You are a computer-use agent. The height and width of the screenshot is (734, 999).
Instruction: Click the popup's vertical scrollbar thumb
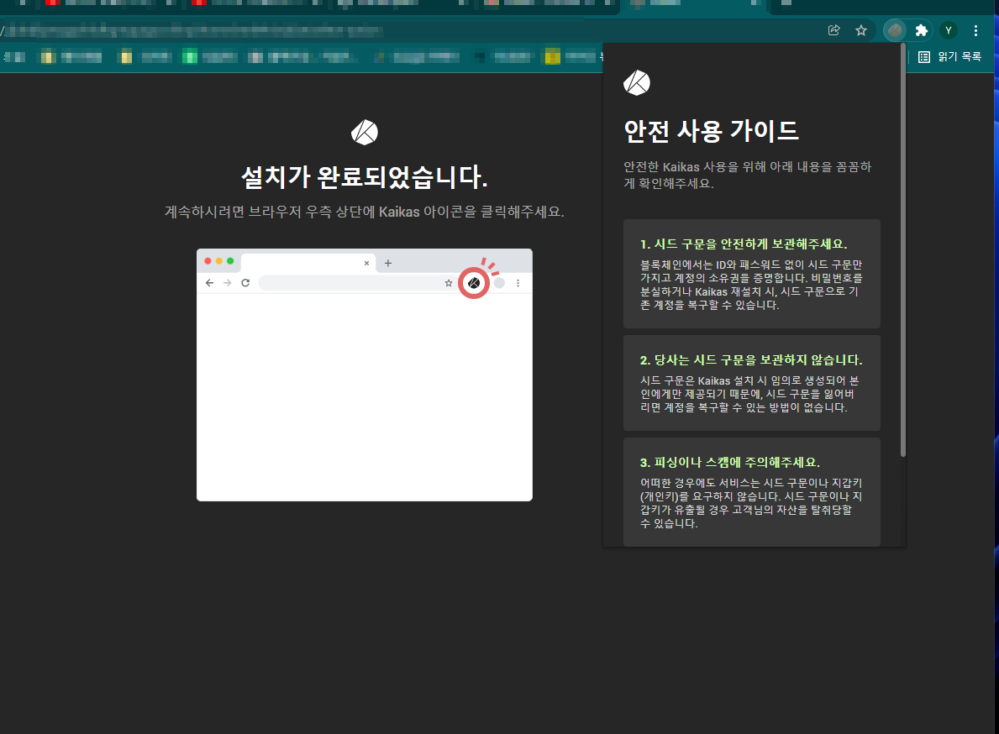click(x=902, y=249)
